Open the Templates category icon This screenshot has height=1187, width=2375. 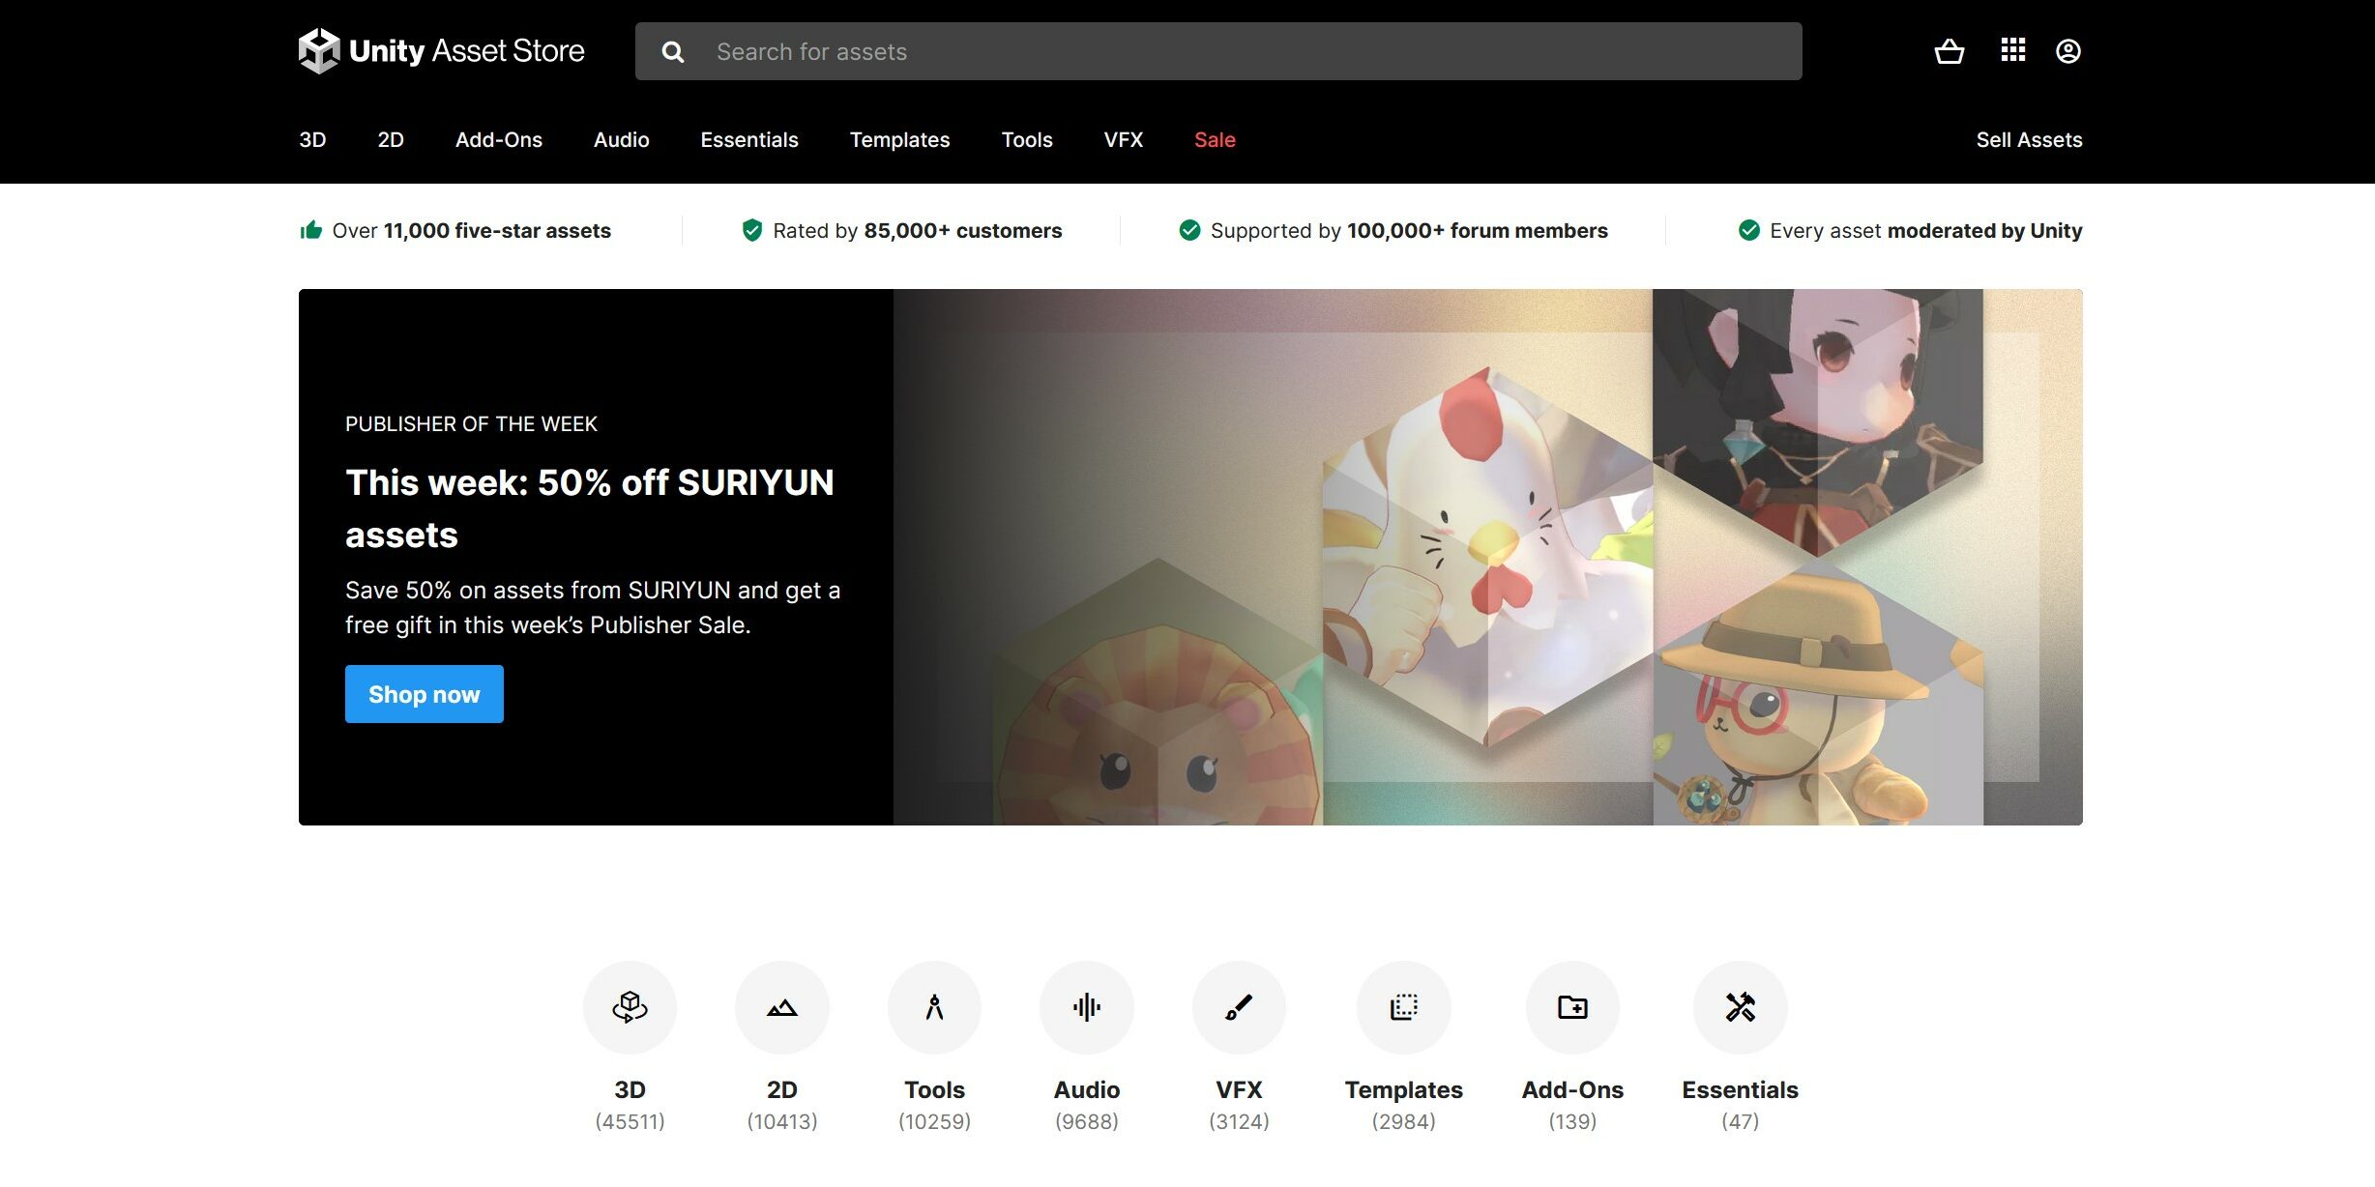(x=1404, y=1006)
